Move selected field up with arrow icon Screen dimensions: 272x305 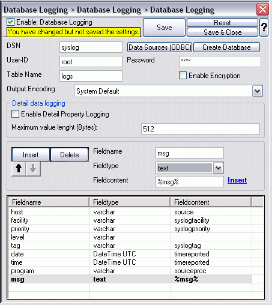[x=19, y=169]
